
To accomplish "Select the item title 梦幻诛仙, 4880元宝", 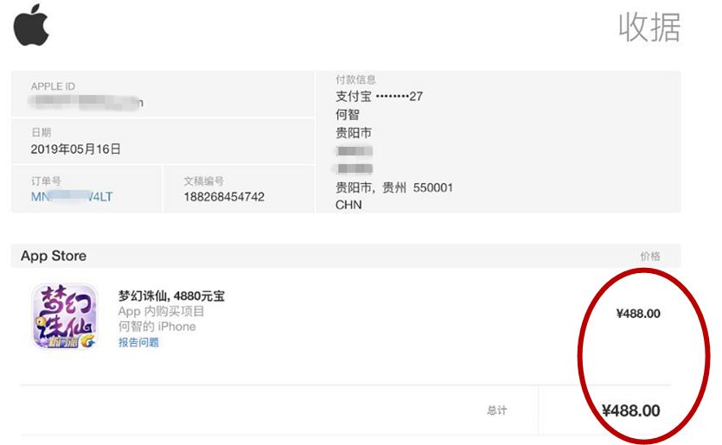I will point(171,296).
